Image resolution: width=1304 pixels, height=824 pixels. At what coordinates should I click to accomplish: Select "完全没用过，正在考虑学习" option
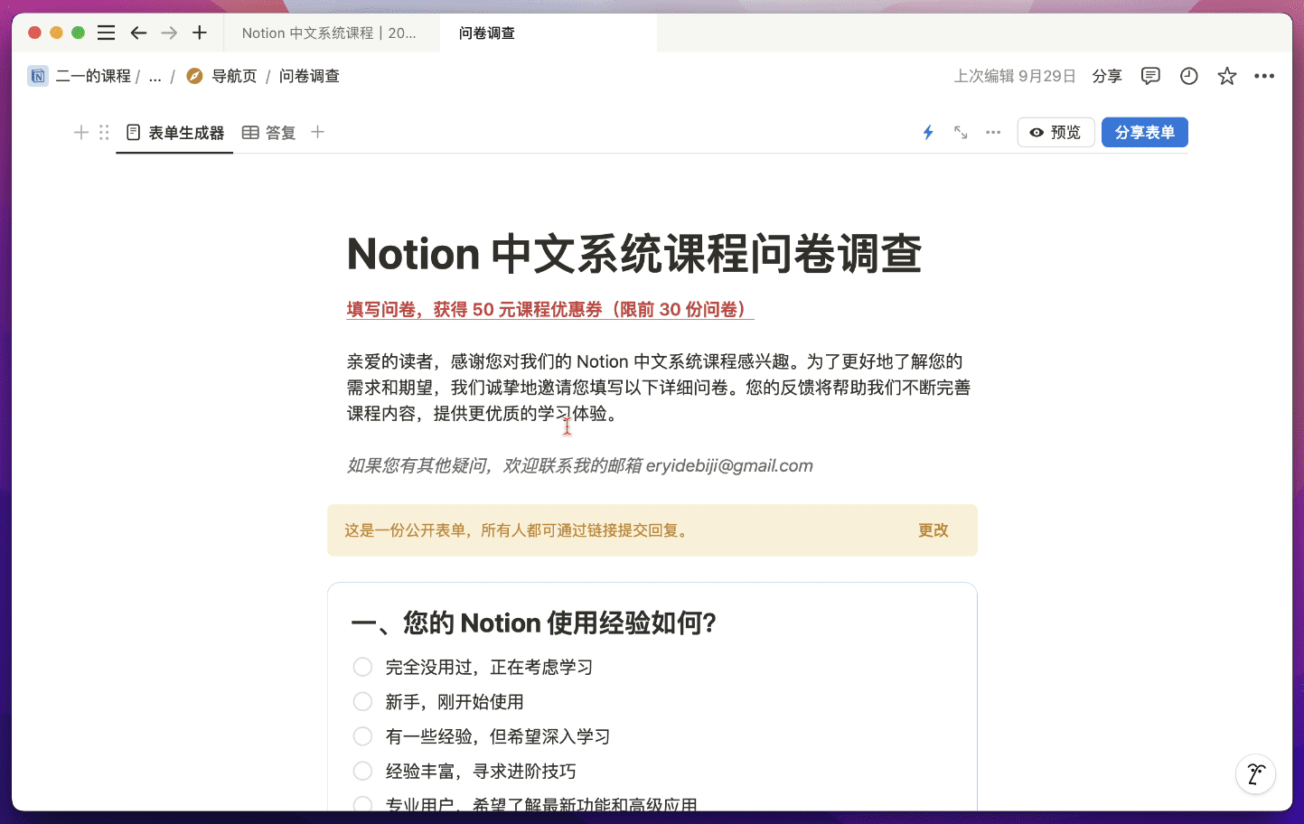tap(362, 667)
